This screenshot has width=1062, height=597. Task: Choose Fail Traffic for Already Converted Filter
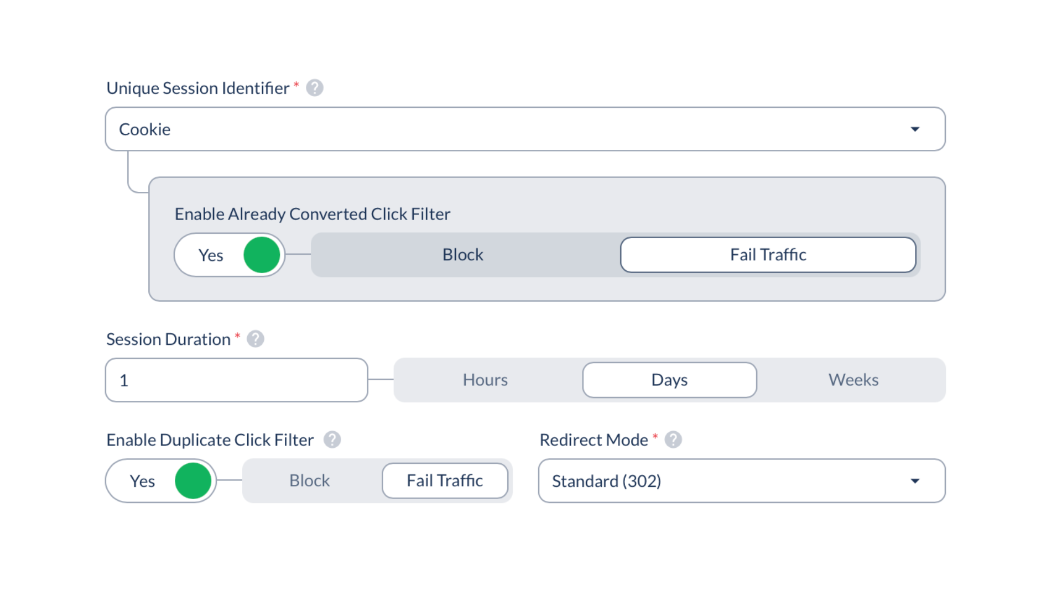click(768, 255)
